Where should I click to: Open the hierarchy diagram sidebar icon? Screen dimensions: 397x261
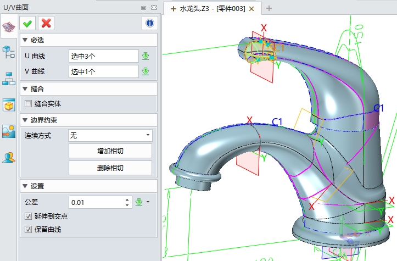pyautogui.click(x=9, y=79)
